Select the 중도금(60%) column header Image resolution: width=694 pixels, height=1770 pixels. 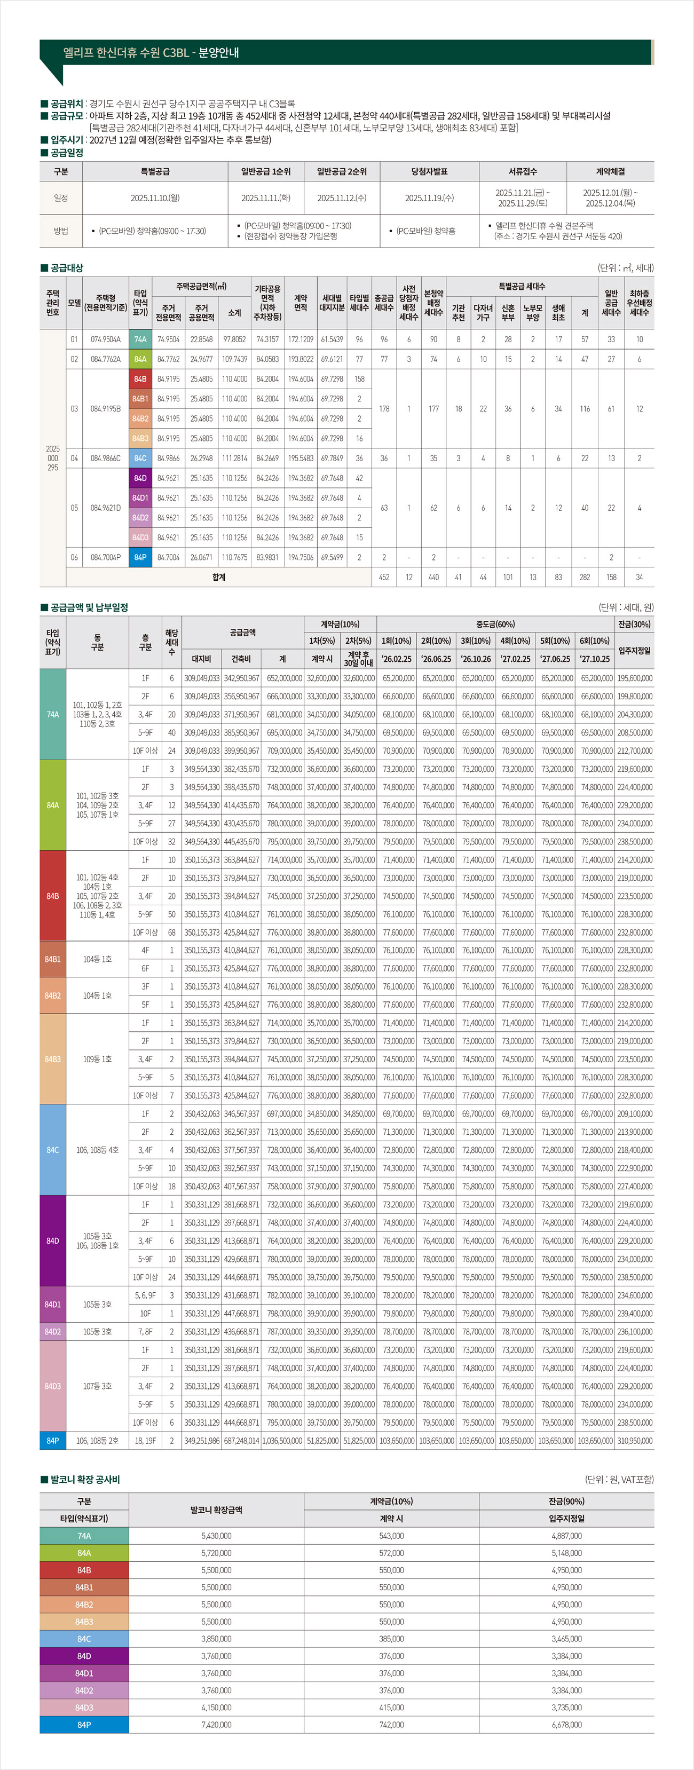point(495,625)
